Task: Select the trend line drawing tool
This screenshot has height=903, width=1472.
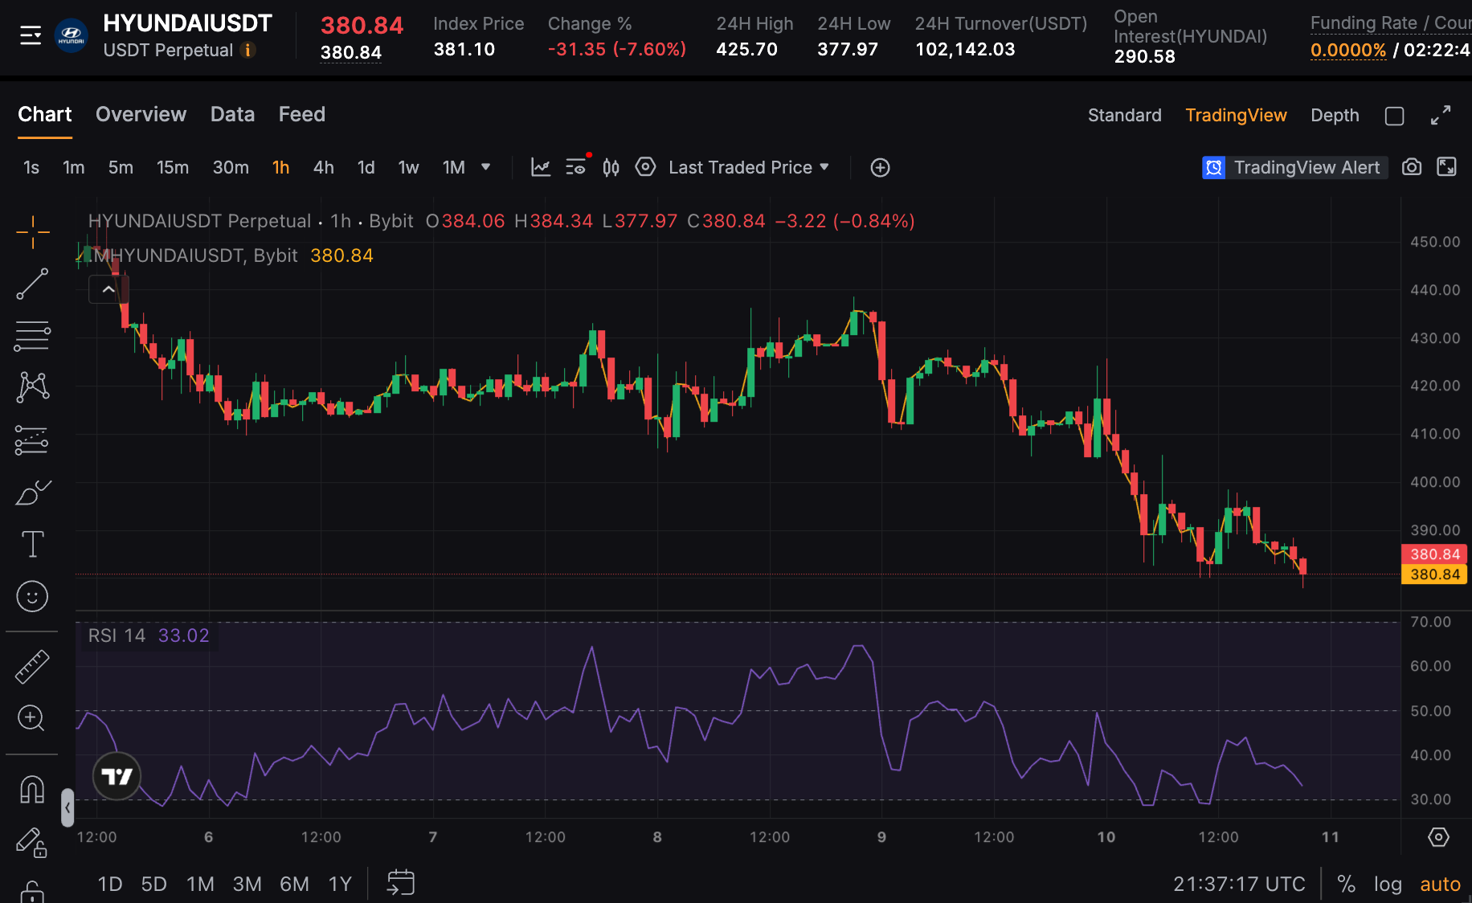Action: 32,284
